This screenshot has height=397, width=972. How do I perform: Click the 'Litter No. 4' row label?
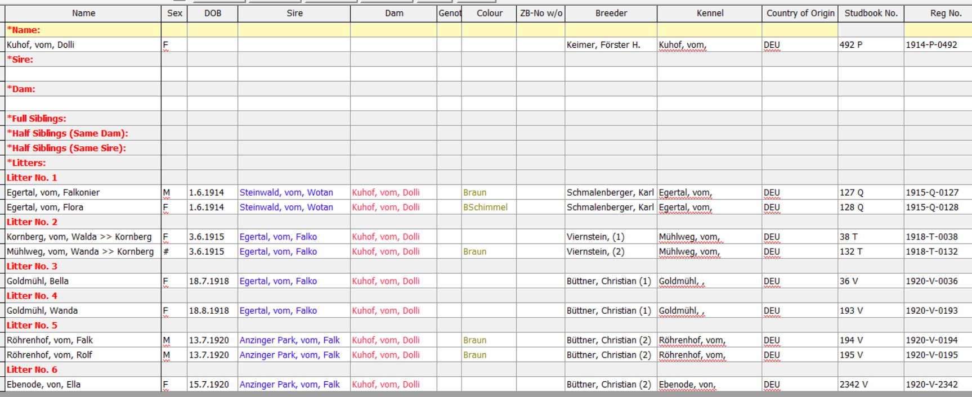[32, 296]
